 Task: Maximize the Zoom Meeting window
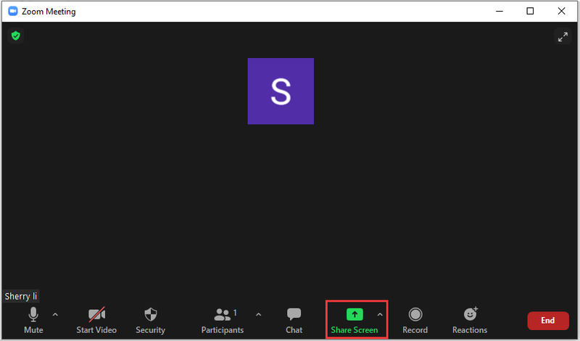tap(530, 11)
